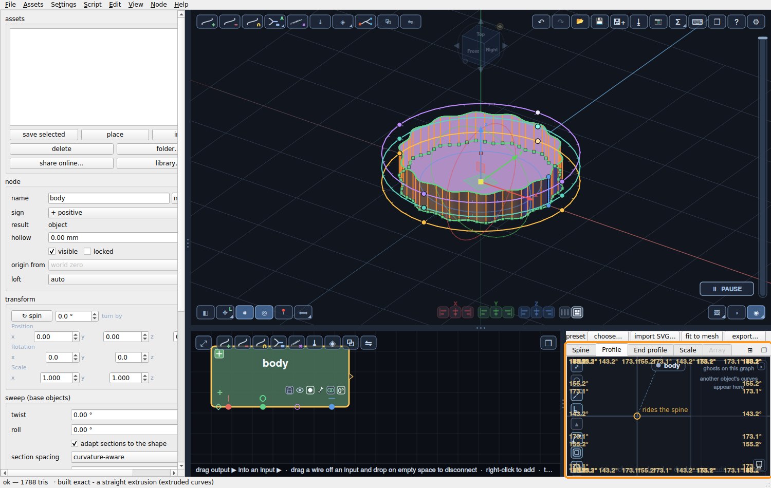Select remove-curve tool in viewport toolbar
The width and height of the screenshot is (771, 488).
230,22
